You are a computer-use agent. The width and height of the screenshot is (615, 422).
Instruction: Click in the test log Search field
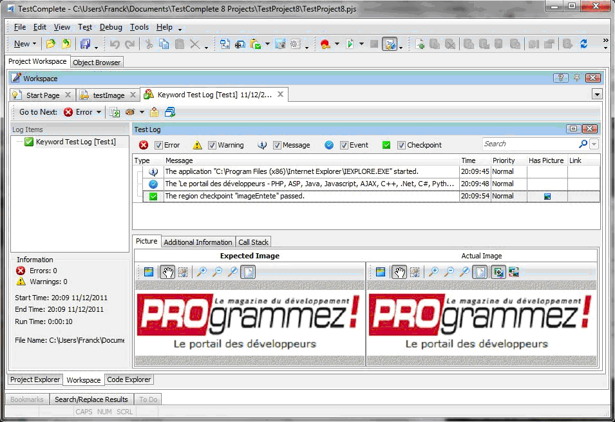pyautogui.click(x=529, y=144)
